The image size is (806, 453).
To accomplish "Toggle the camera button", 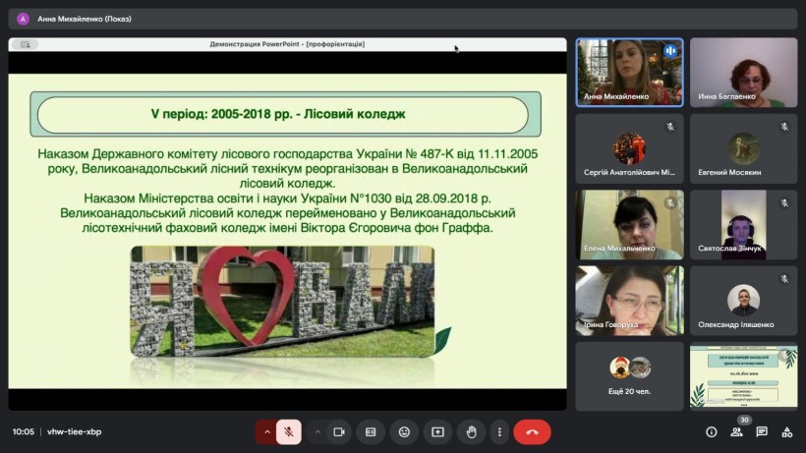I will coord(339,432).
